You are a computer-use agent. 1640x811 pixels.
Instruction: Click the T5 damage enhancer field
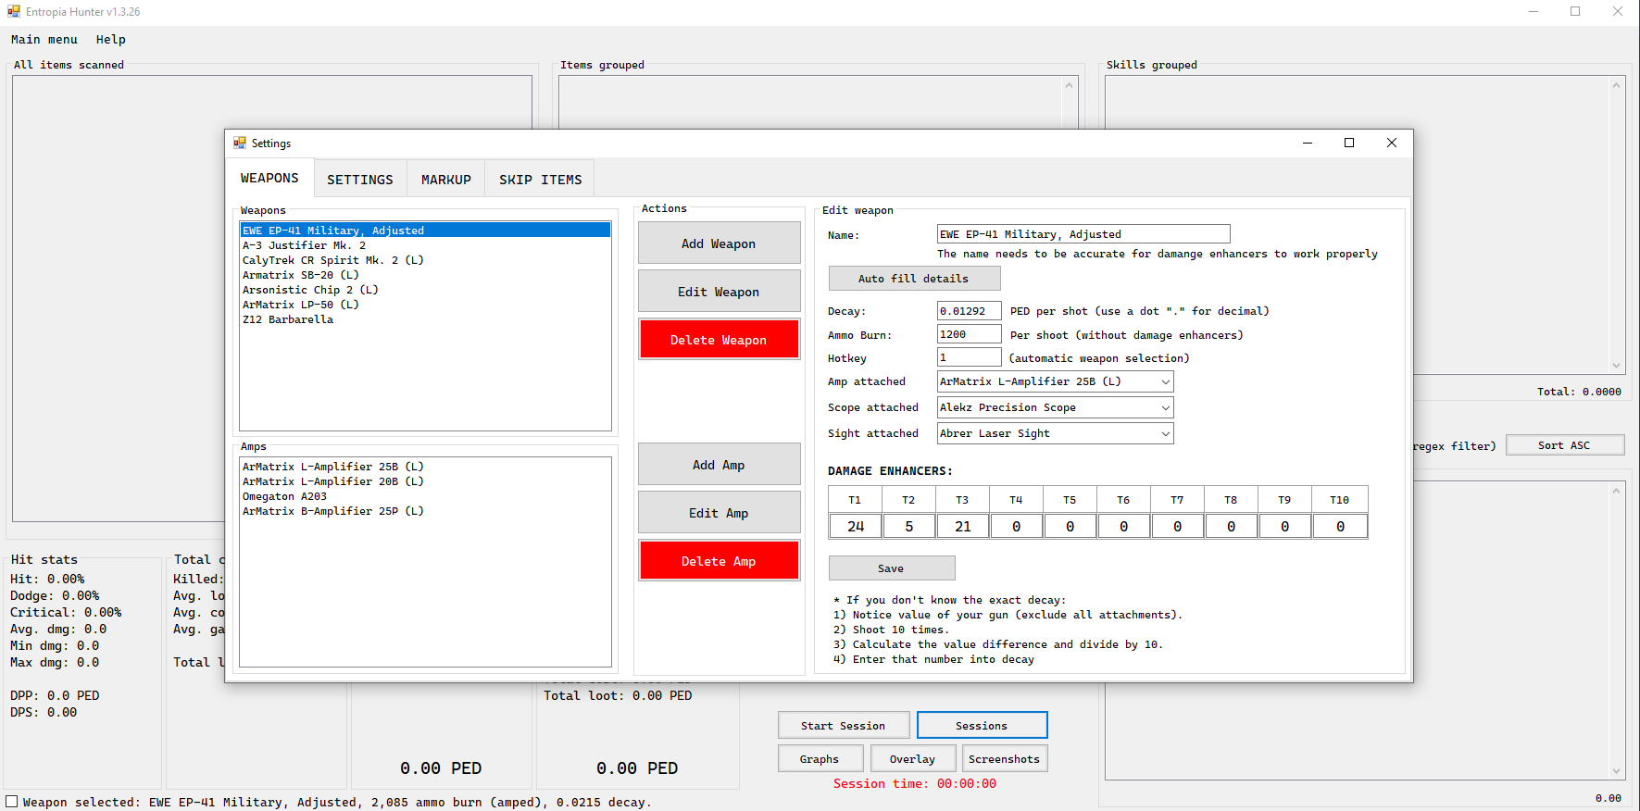point(1070,526)
